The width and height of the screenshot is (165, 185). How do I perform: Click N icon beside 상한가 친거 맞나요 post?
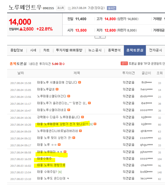[95, 124]
